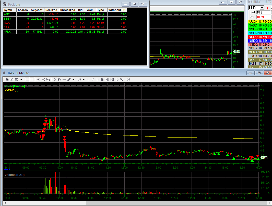This screenshot has height=206, width=272.
Task: Click the 4.28 current price marker
Action: pos(264,158)
